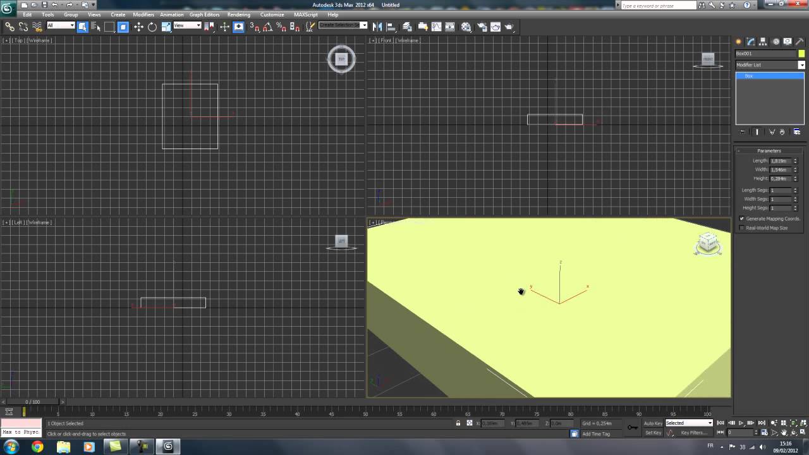Image resolution: width=809 pixels, height=455 pixels.
Task: Open Select by Name list
Action: 96,27
